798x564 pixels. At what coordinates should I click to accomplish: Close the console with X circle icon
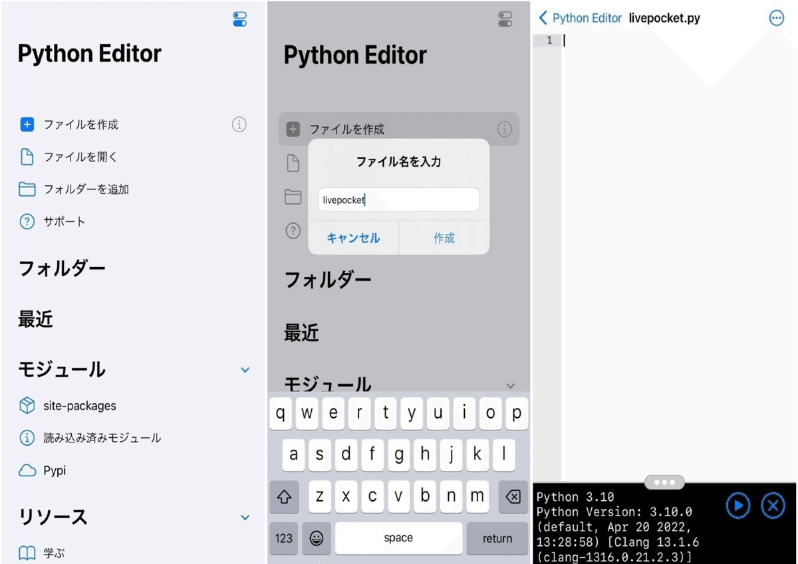point(773,506)
